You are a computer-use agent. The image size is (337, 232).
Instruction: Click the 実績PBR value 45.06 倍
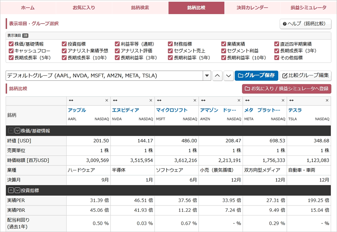pos(100,210)
